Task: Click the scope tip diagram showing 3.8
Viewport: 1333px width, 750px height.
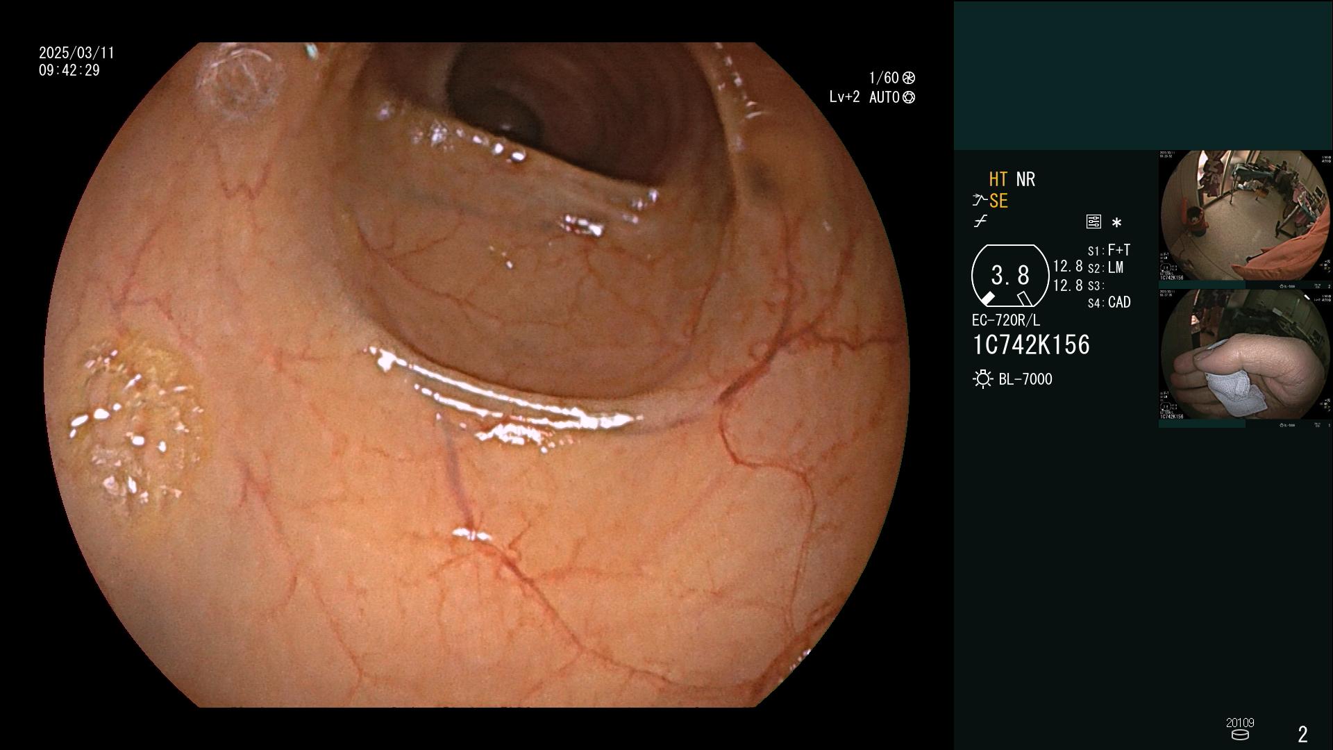Action: (1010, 276)
